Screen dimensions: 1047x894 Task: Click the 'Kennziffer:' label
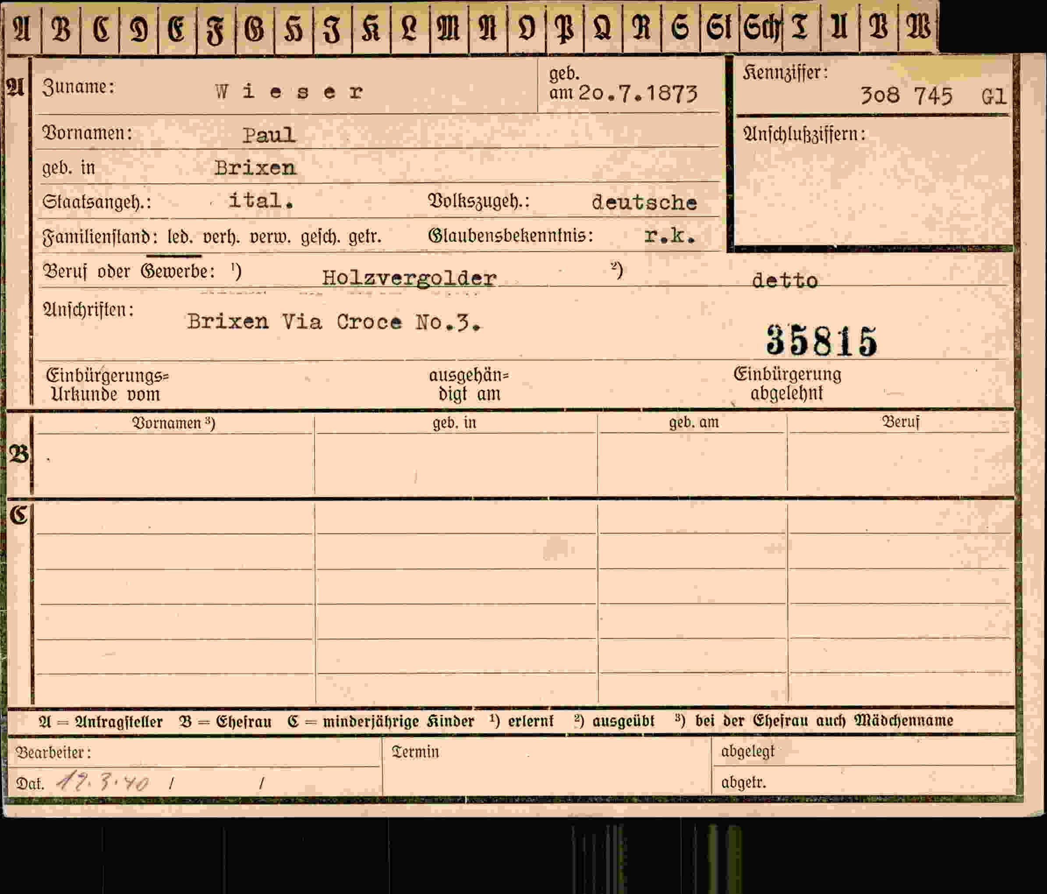coord(785,73)
